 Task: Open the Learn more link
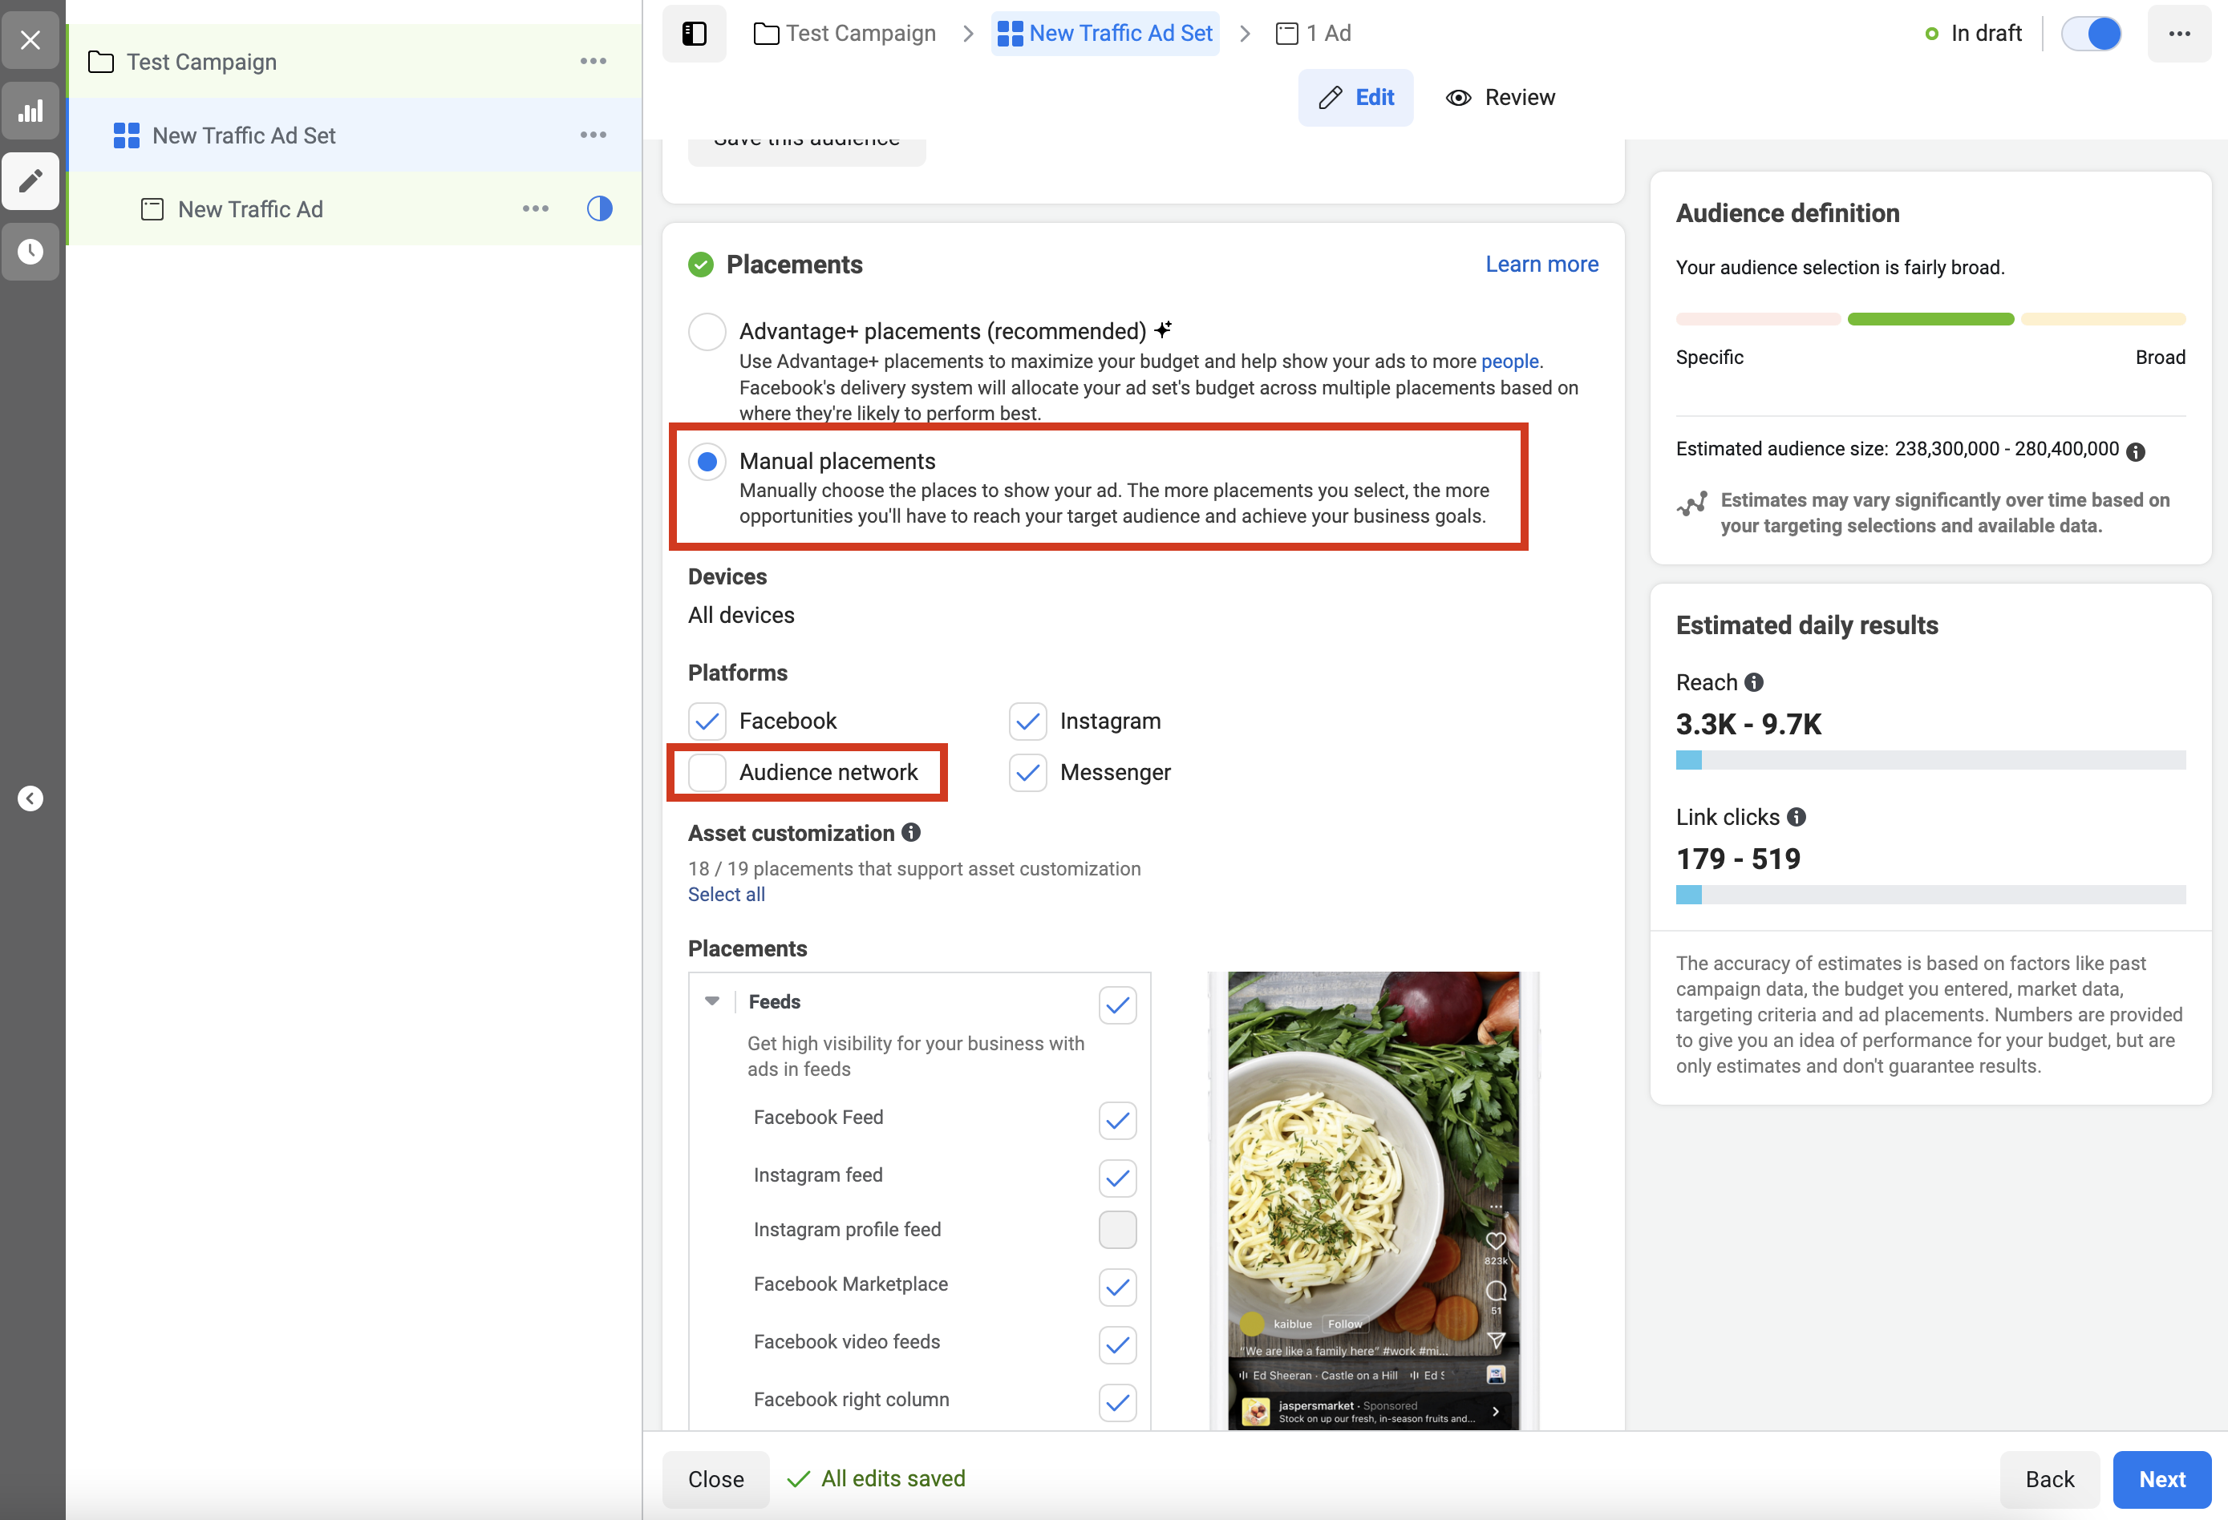tap(1541, 265)
